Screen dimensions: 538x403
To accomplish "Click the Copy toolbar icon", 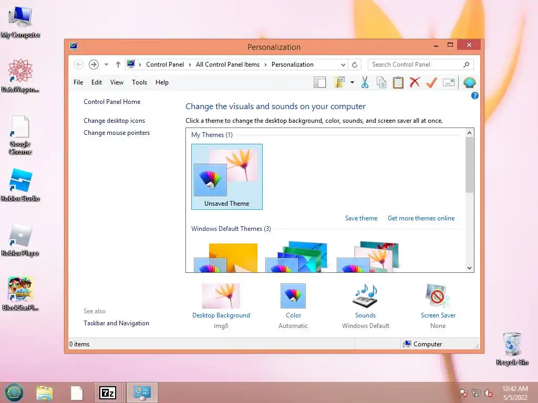I will click(x=381, y=82).
